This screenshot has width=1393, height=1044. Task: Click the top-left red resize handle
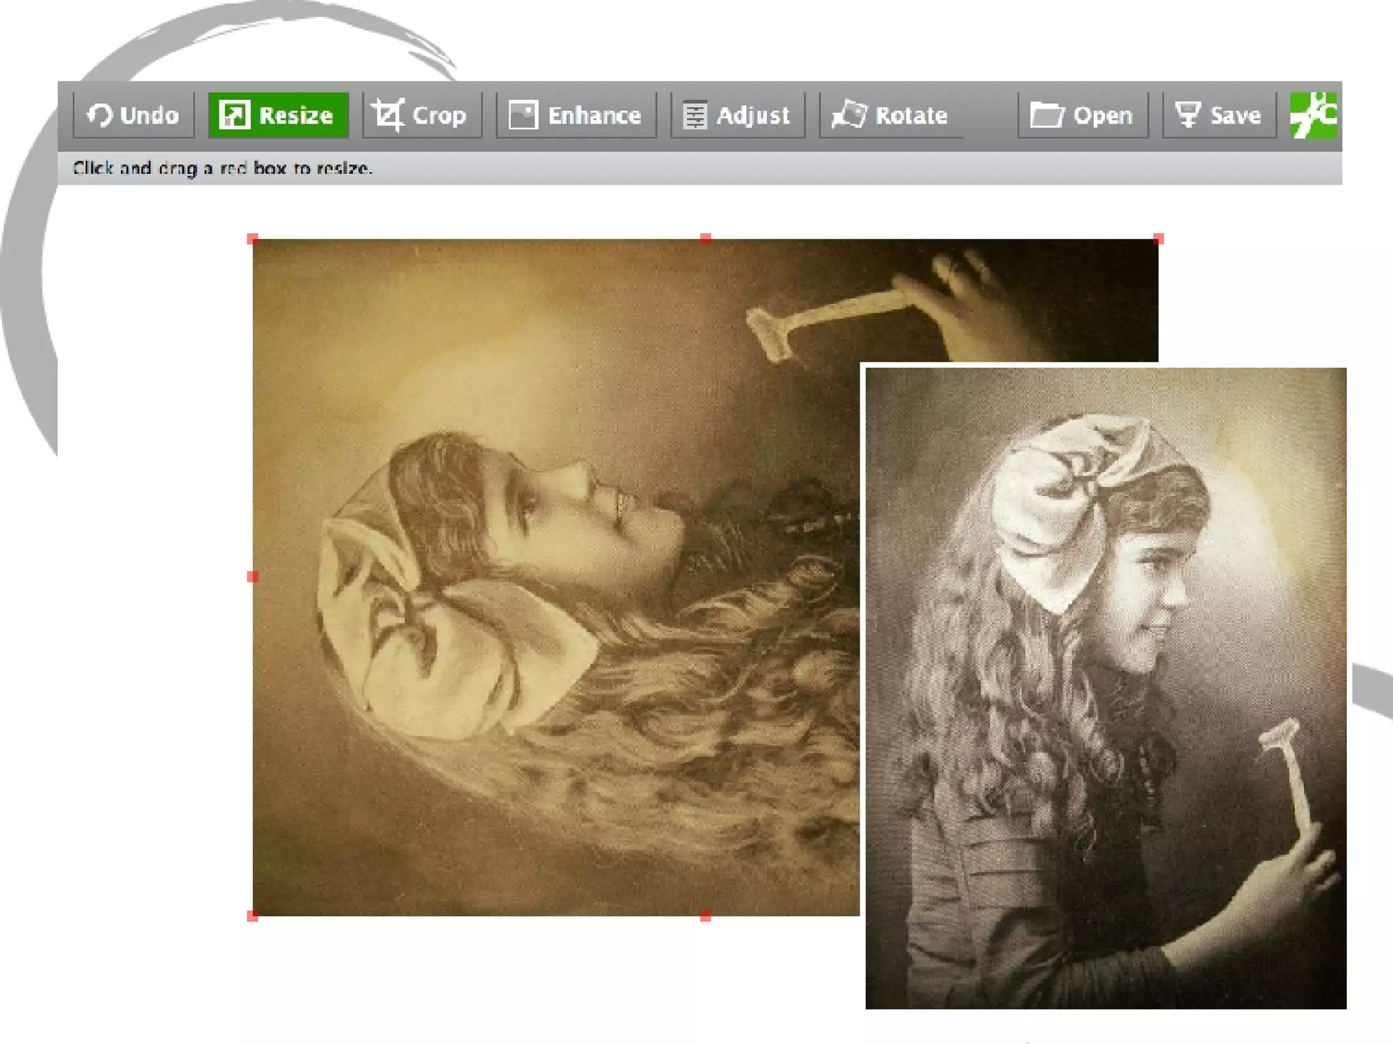click(252, 239)
